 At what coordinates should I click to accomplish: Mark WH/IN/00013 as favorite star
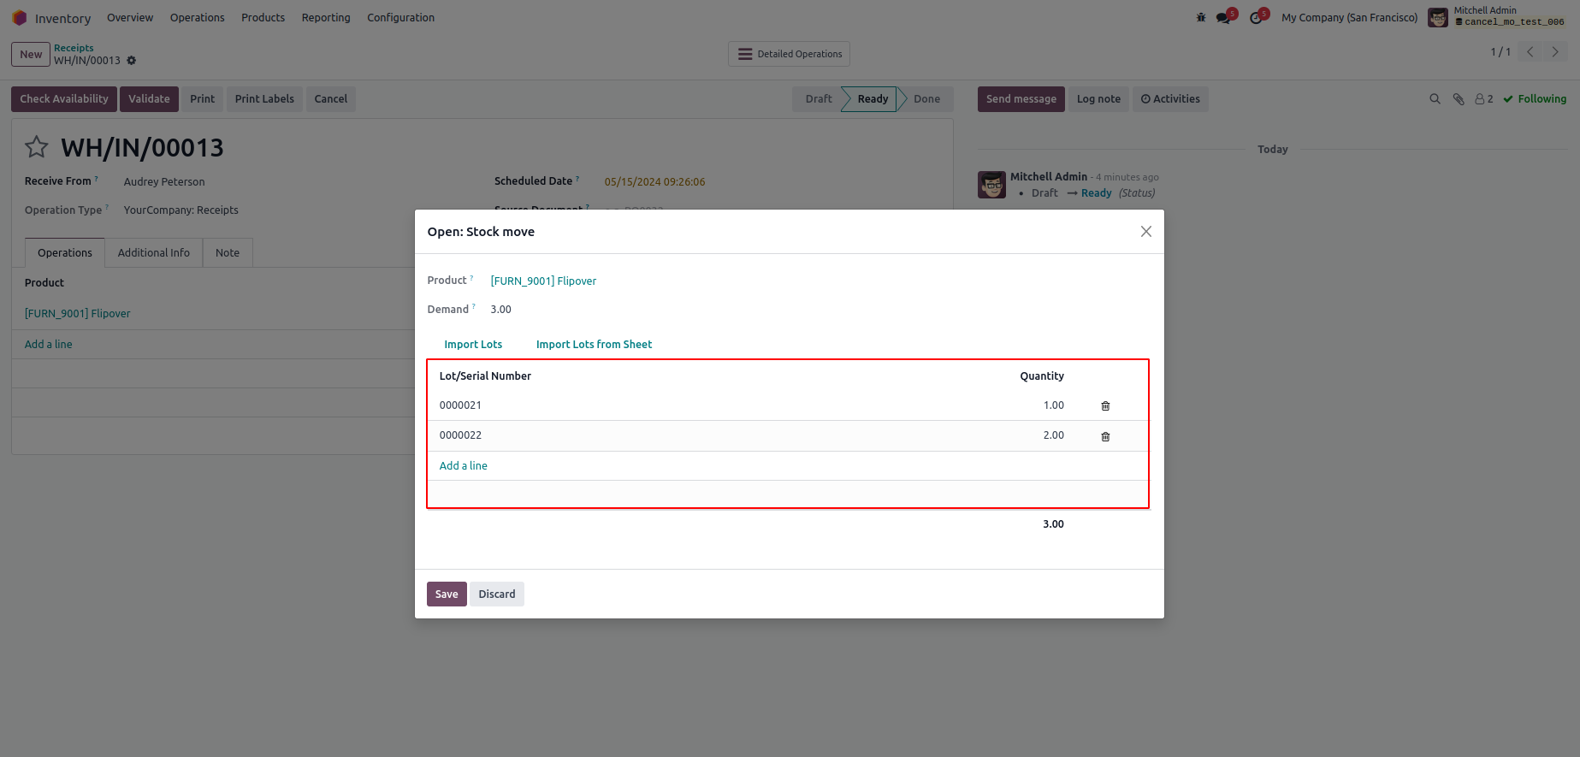[x=37, y=148]
